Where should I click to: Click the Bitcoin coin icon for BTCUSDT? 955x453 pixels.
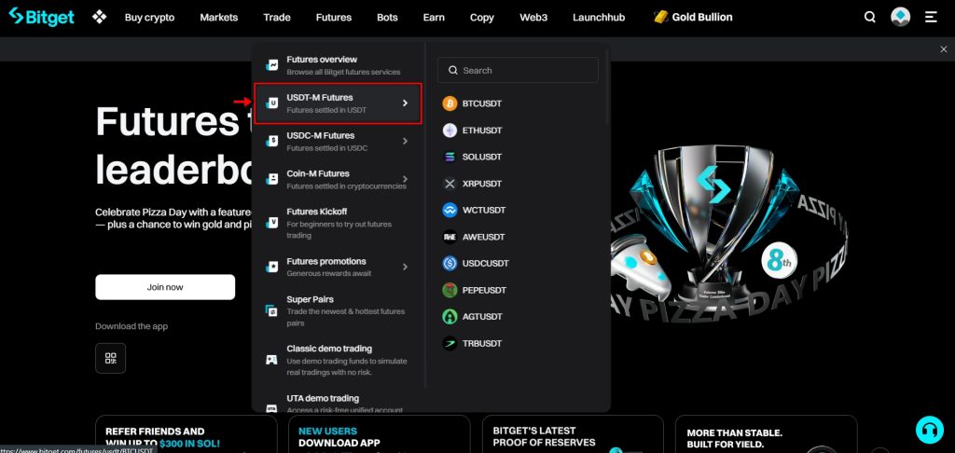click(x=450, y=103)
